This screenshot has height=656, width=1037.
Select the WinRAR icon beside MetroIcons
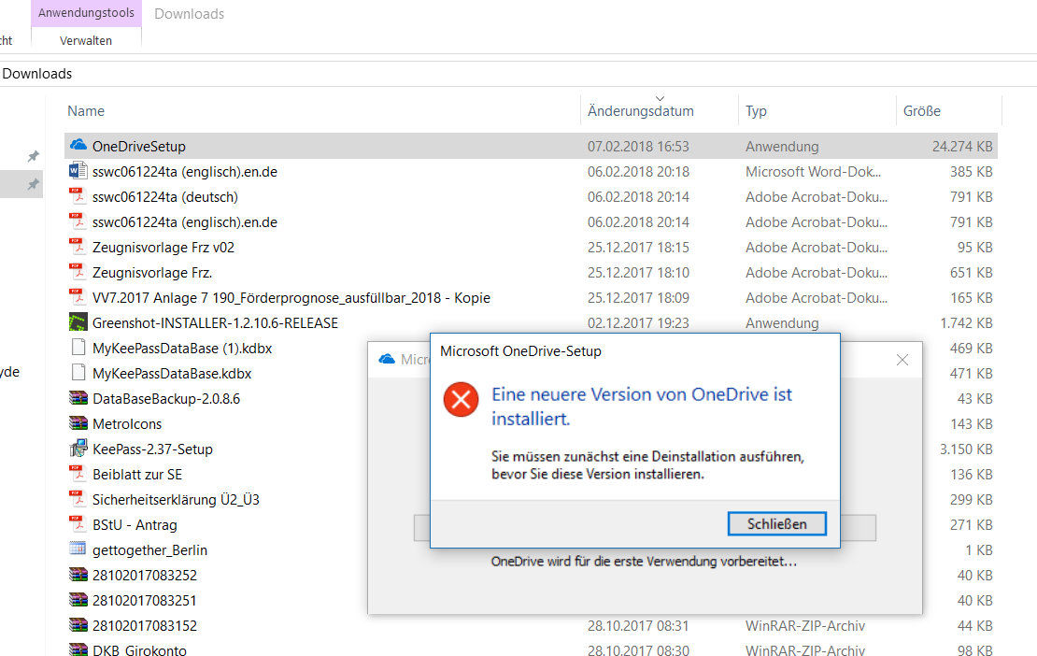coord(78,423)
